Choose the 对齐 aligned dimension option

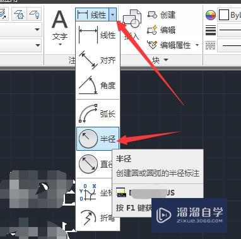tap(98, 61)
